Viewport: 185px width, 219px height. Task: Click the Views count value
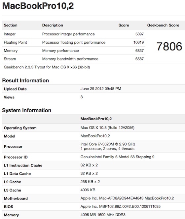tap(82, 97)
